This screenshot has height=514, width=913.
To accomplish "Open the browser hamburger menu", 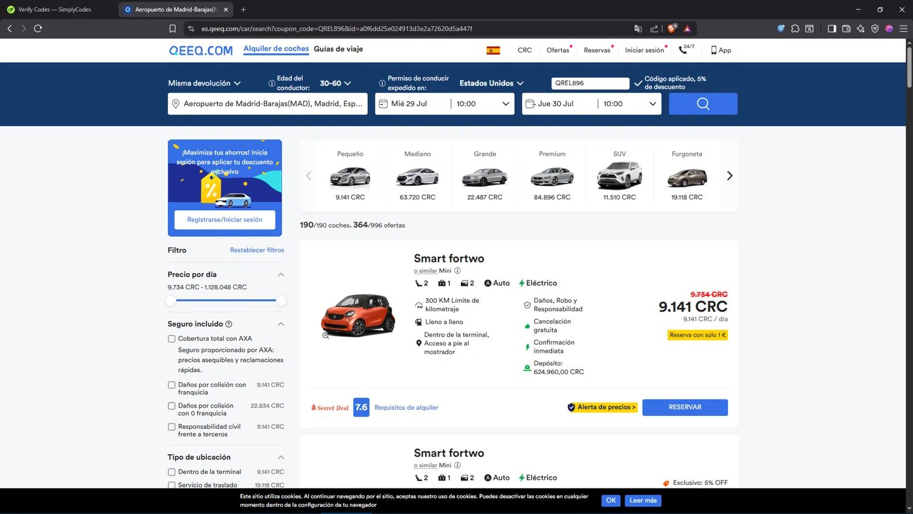I will (x=903, y=29).
